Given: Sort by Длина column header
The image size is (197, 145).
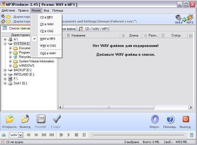Looking at the screenshot, I should 131,35.
